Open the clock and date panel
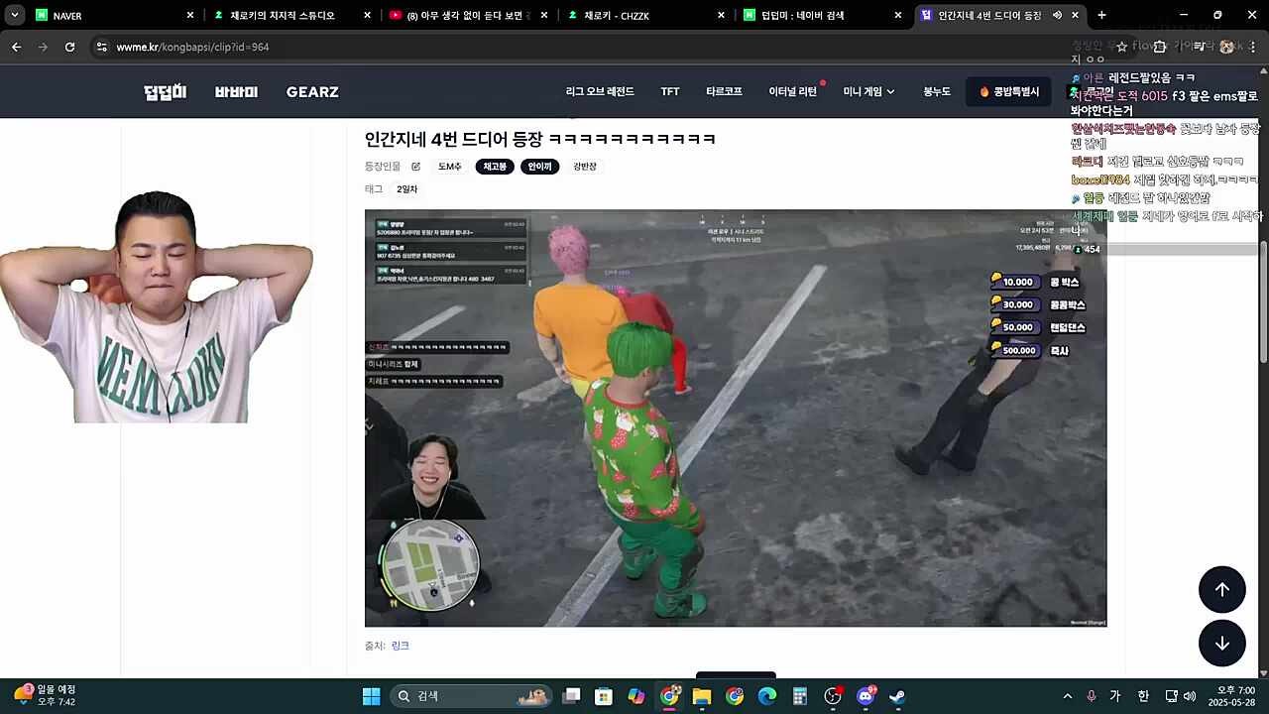The height and width of the screenshot is (714, 1269). click(1231, 696)
